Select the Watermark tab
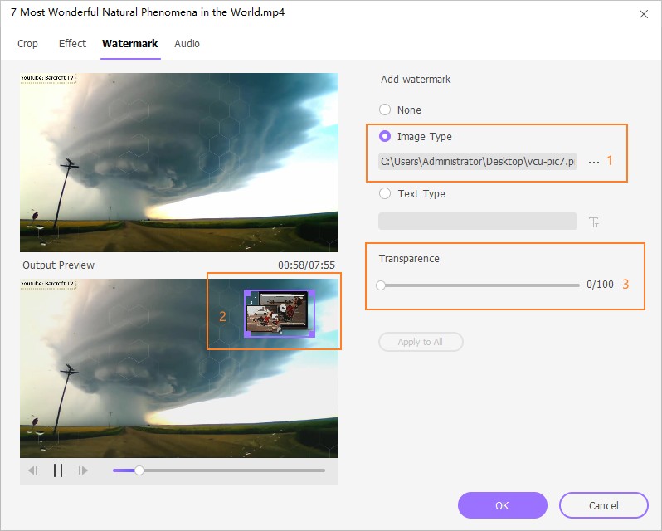This screenshot has height=531, width=662. click(129, 43)
